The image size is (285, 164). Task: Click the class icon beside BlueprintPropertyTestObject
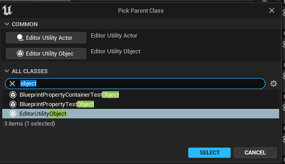(x=13, y=104)
